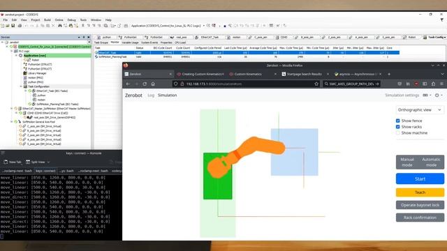Enable the Show machine checkbox
This screenshot has width=447, height=251.
(x=398, y=133)
